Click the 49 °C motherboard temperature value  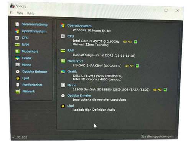[x=129, y=66]
